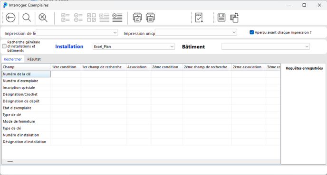Expand the Bâtiment dropdown
The height and width of the screenshot is (175, 327).
coord(266,46)
